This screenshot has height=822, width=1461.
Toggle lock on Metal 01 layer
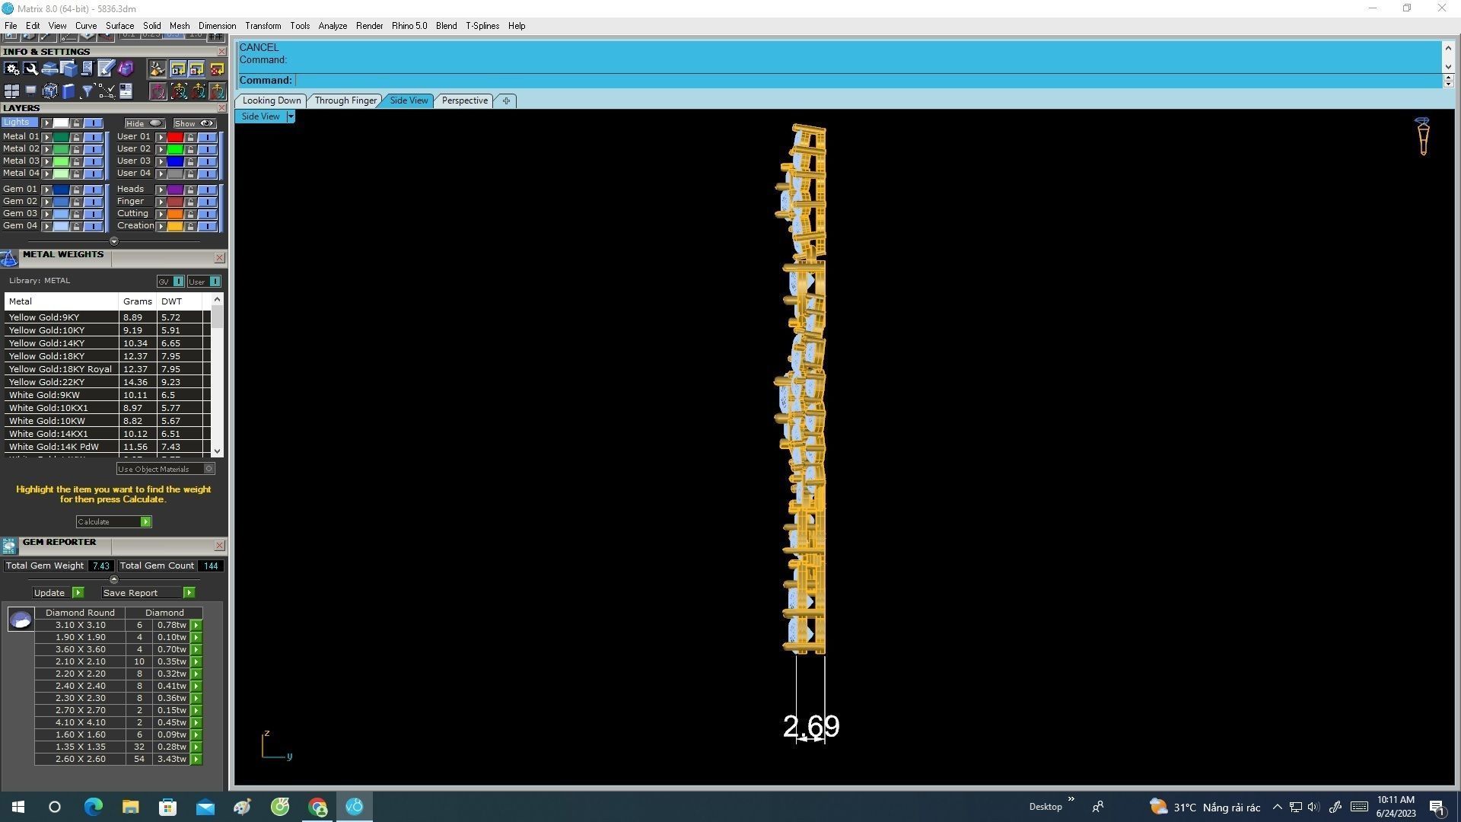76,137
